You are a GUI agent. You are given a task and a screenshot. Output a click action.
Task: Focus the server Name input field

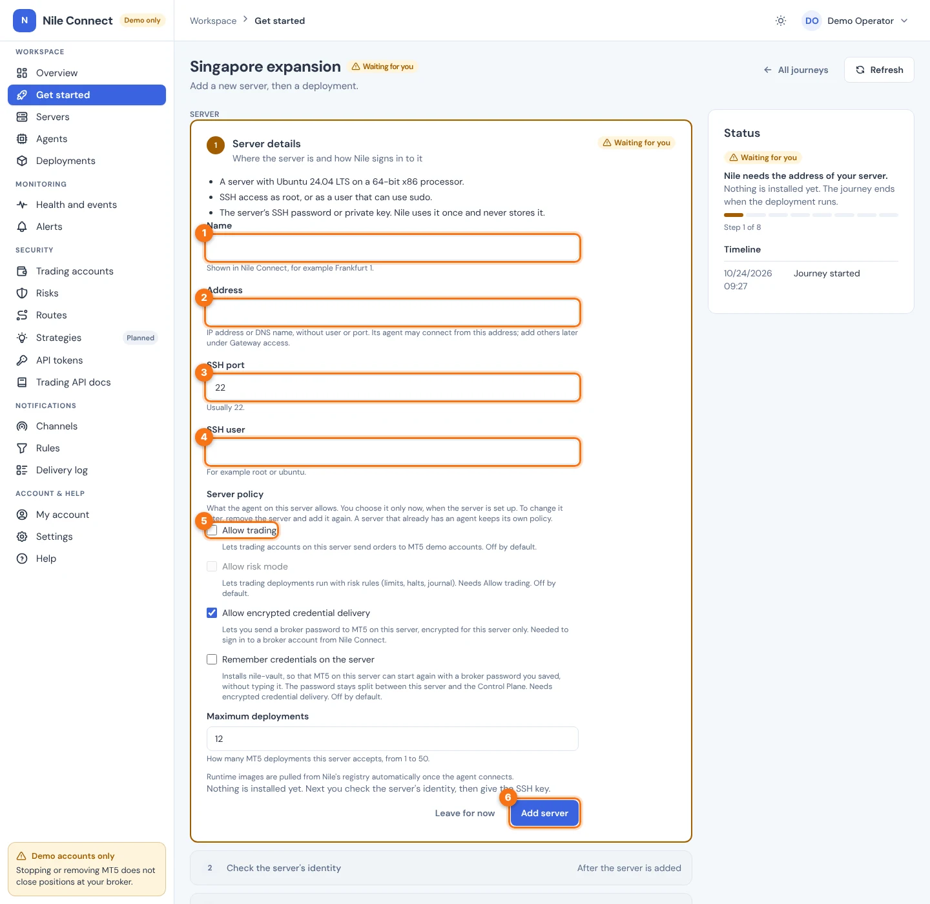pyautogui.click(x=393, y=248)
